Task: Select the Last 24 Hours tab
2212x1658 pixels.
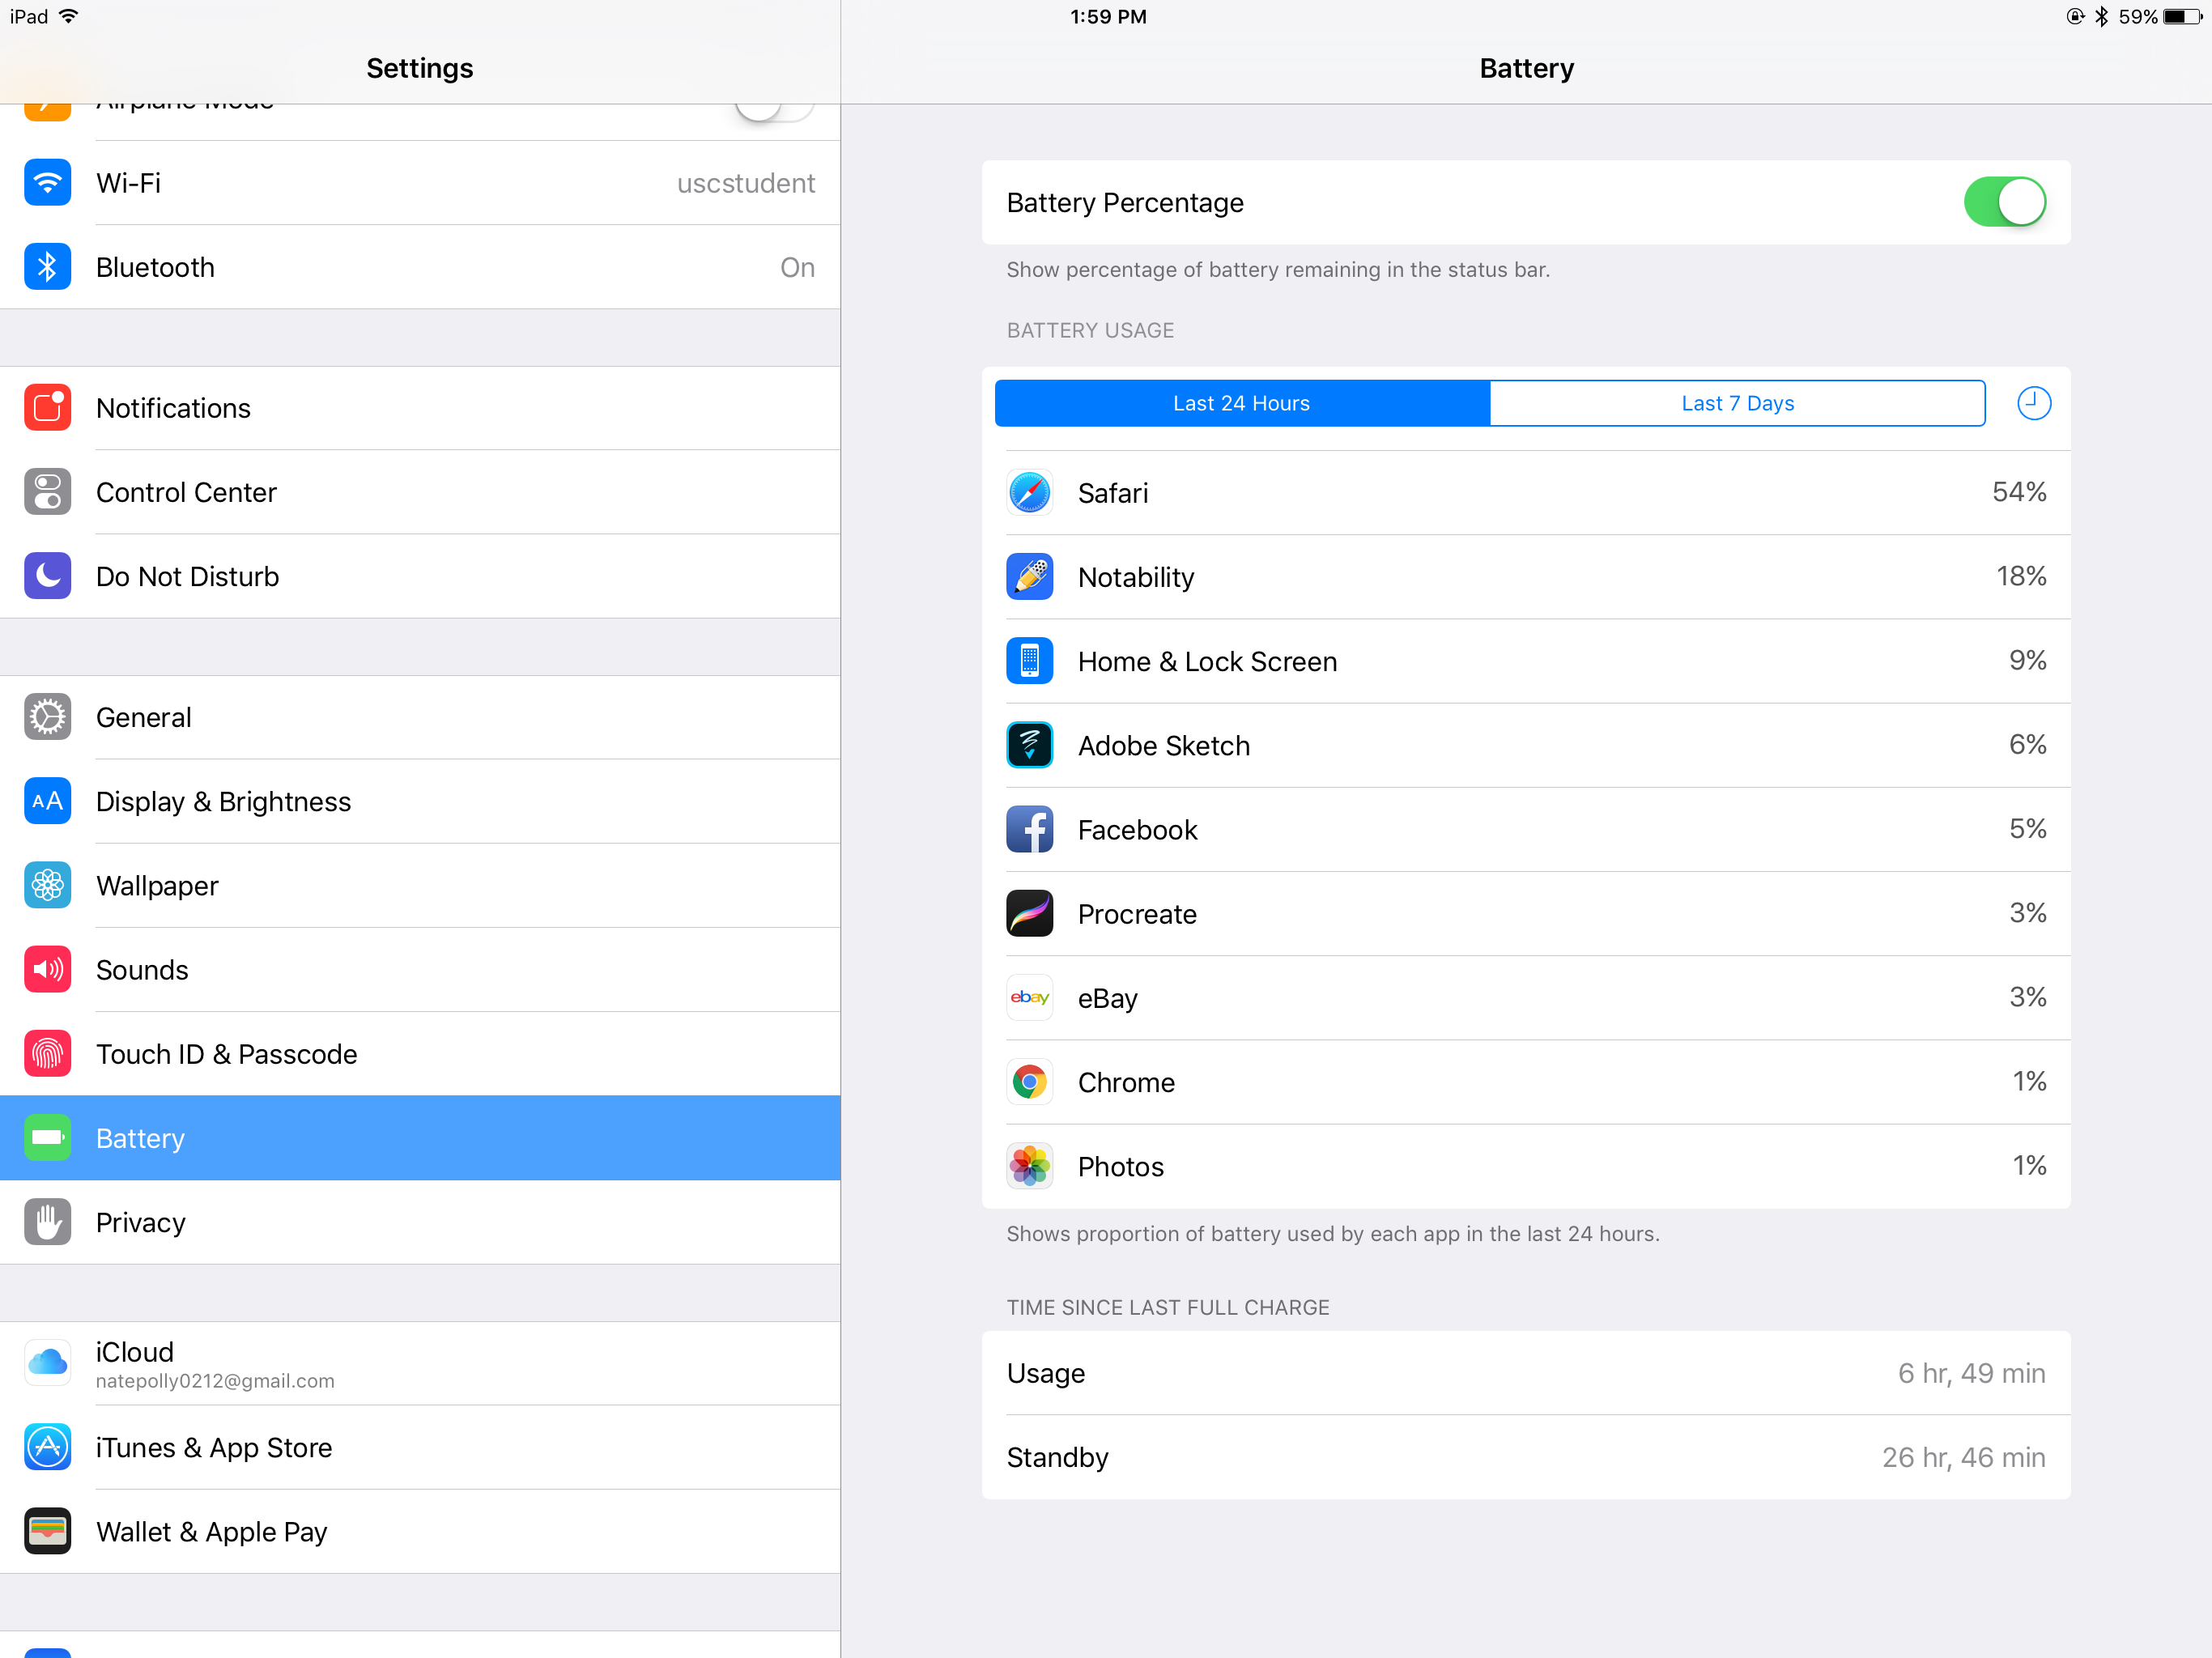Action: [x=1242, y=403]
